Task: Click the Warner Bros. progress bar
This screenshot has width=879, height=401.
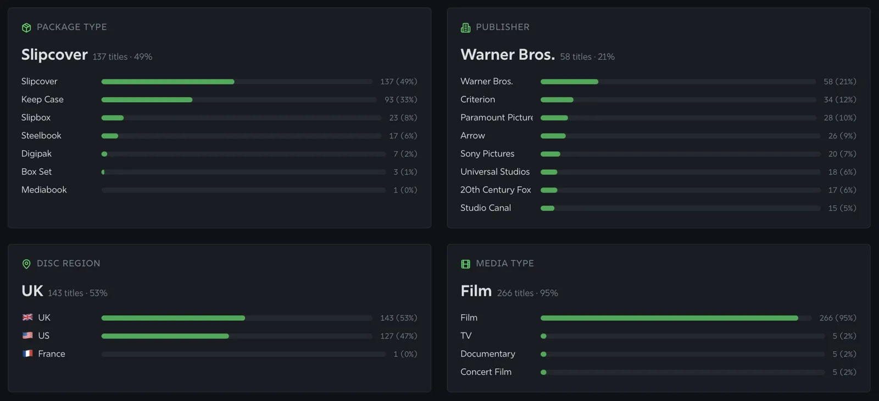Action: point(678,81)
